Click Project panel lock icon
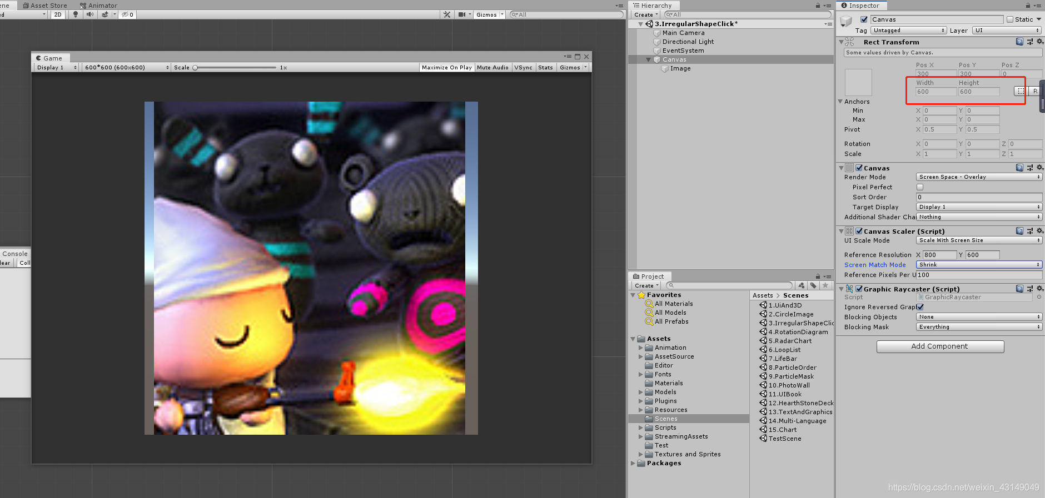The image size is (1045, 498). 818,276
